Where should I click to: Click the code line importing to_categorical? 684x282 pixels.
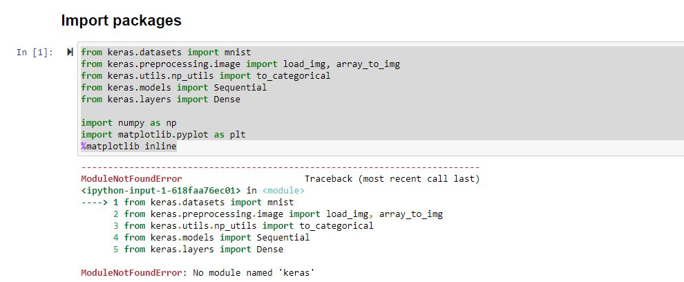click(206, 76)
